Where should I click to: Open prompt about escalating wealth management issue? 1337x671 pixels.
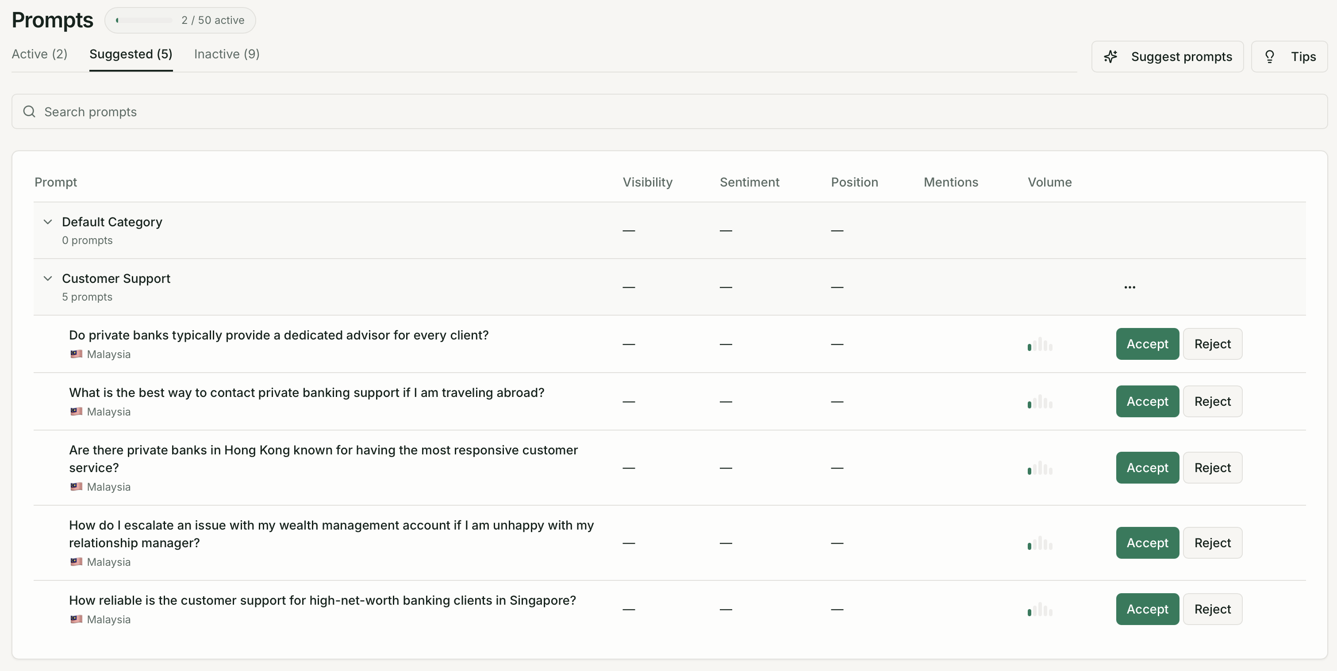[x=331, y=534]
